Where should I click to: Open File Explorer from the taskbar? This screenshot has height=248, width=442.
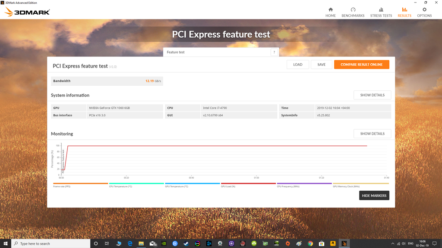[141, 244]
